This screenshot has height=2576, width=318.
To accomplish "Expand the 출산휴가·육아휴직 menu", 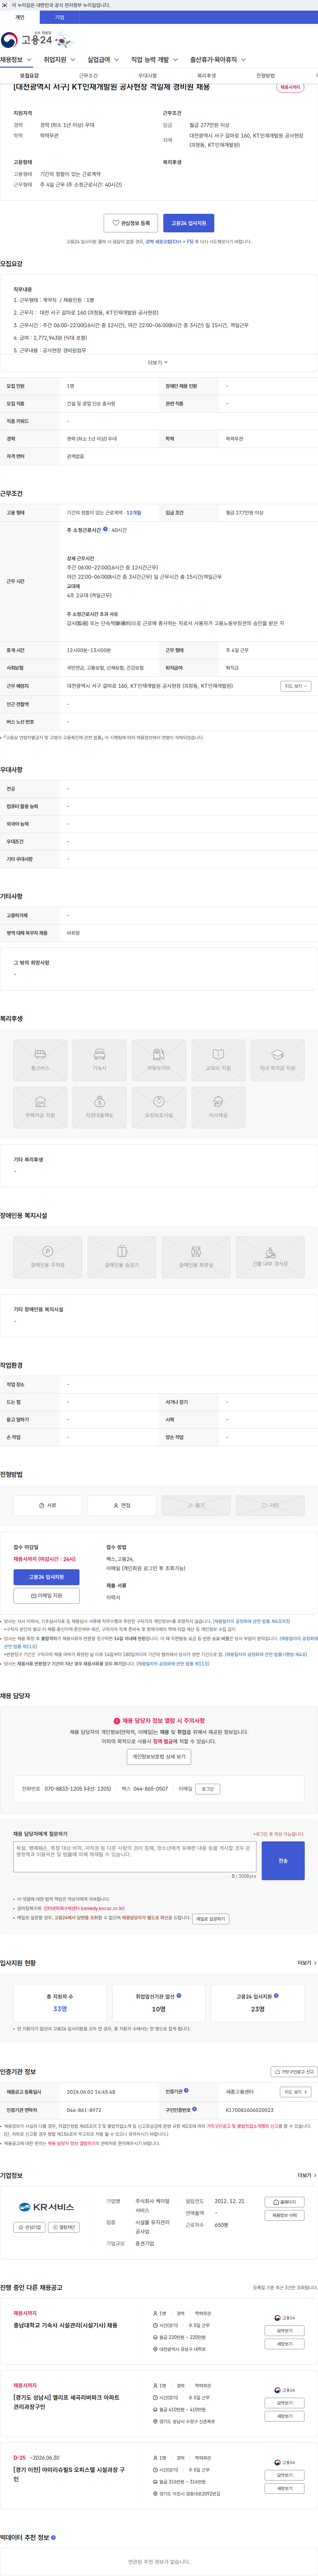I will [218, 60].
